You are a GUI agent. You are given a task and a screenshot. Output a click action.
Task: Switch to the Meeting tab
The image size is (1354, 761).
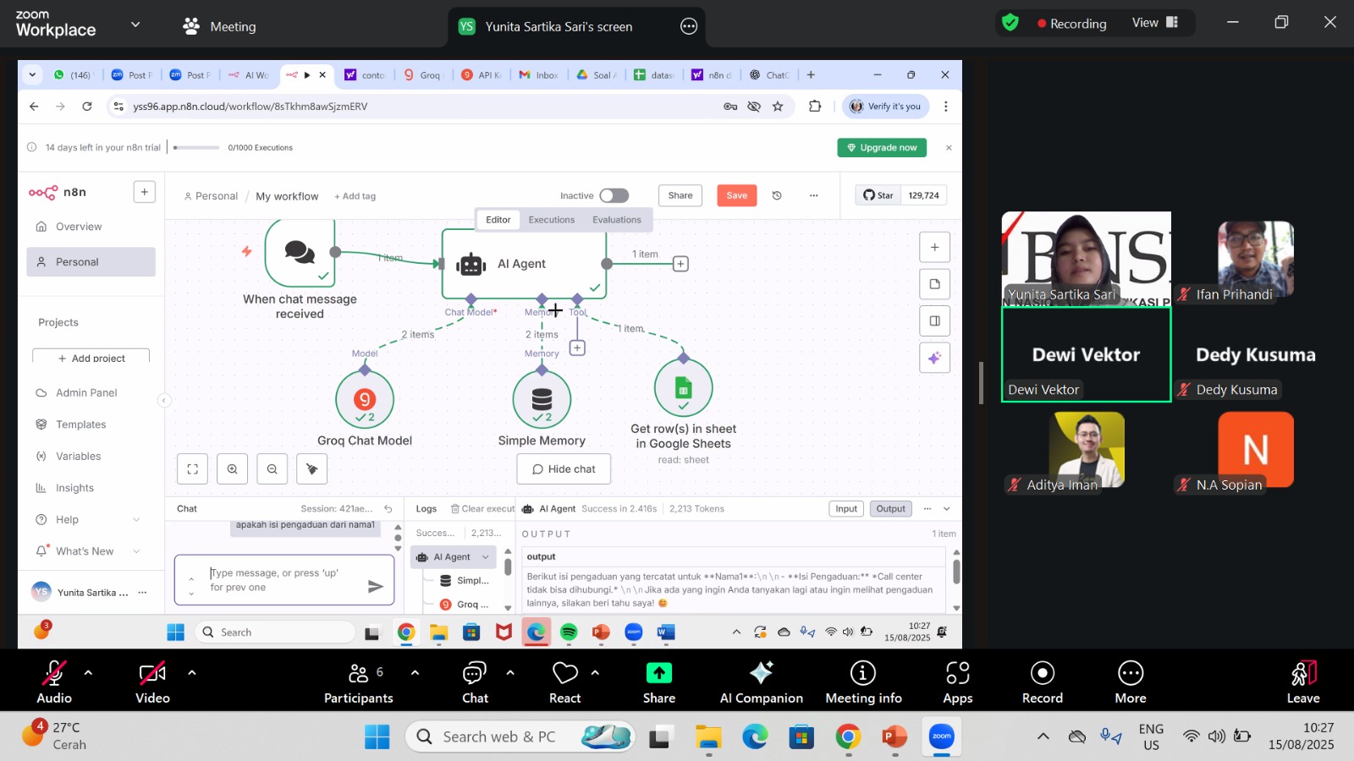(220, 26)
